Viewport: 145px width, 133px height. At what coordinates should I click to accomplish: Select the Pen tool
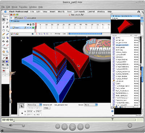4,27
